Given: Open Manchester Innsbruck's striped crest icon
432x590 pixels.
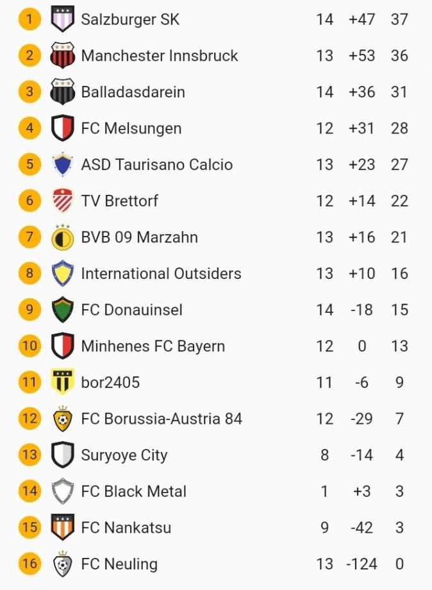Looking at the screenshot, I should 62,56.
